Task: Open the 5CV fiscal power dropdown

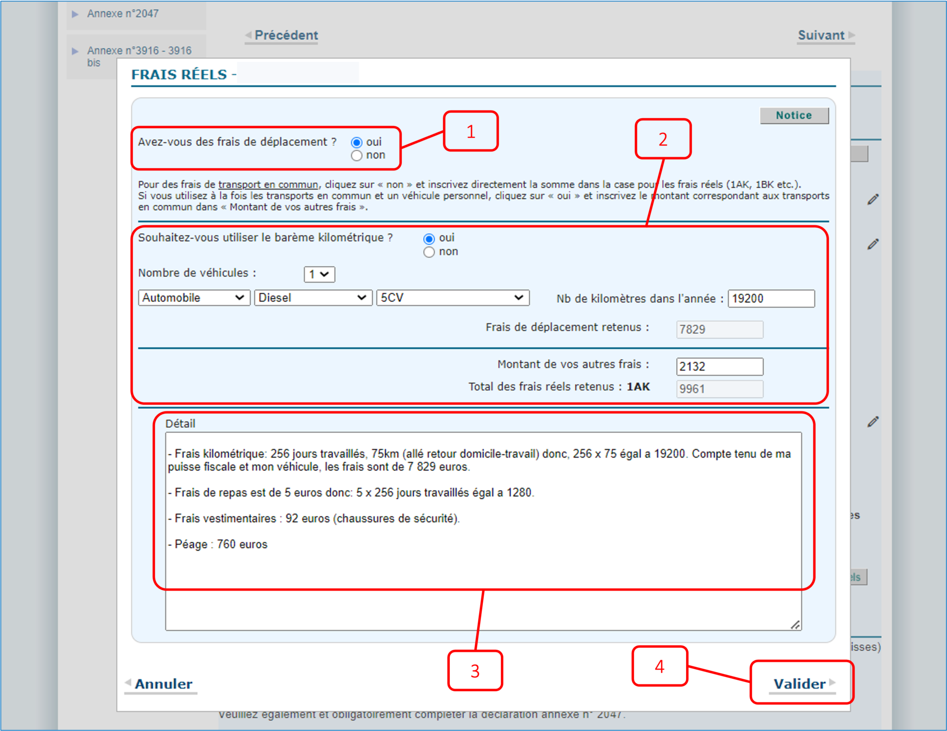Action: tap(452, 298)
